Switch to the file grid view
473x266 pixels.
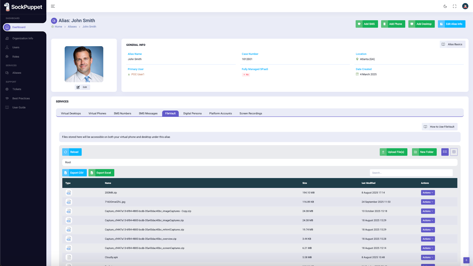(454, 152)
